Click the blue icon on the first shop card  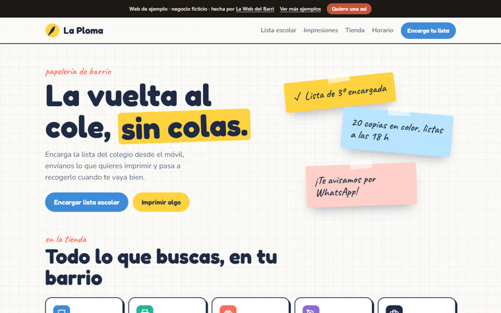[x=61, y=309]
